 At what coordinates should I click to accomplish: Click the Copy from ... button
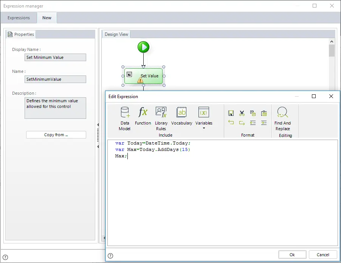coord(56,135)
